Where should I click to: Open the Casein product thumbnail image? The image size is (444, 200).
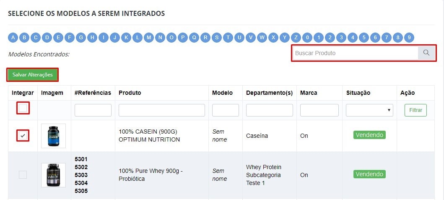pyautogui.click(x=53, y=136)
